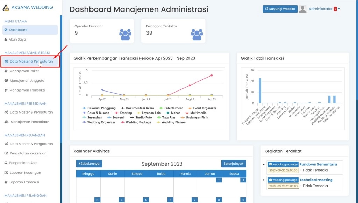This screenshot has width=358, height=203.
Task: Click the Operator Terdaftar users icon
Action: click(125, 34)
